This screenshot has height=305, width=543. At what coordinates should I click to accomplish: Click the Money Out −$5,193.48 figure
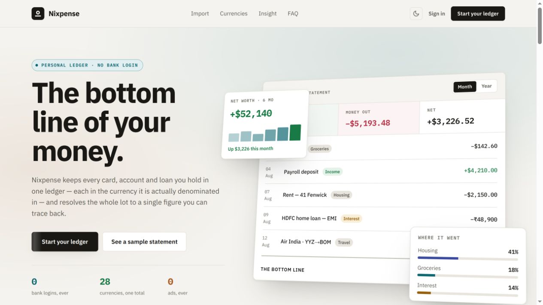tap(368, 123)
